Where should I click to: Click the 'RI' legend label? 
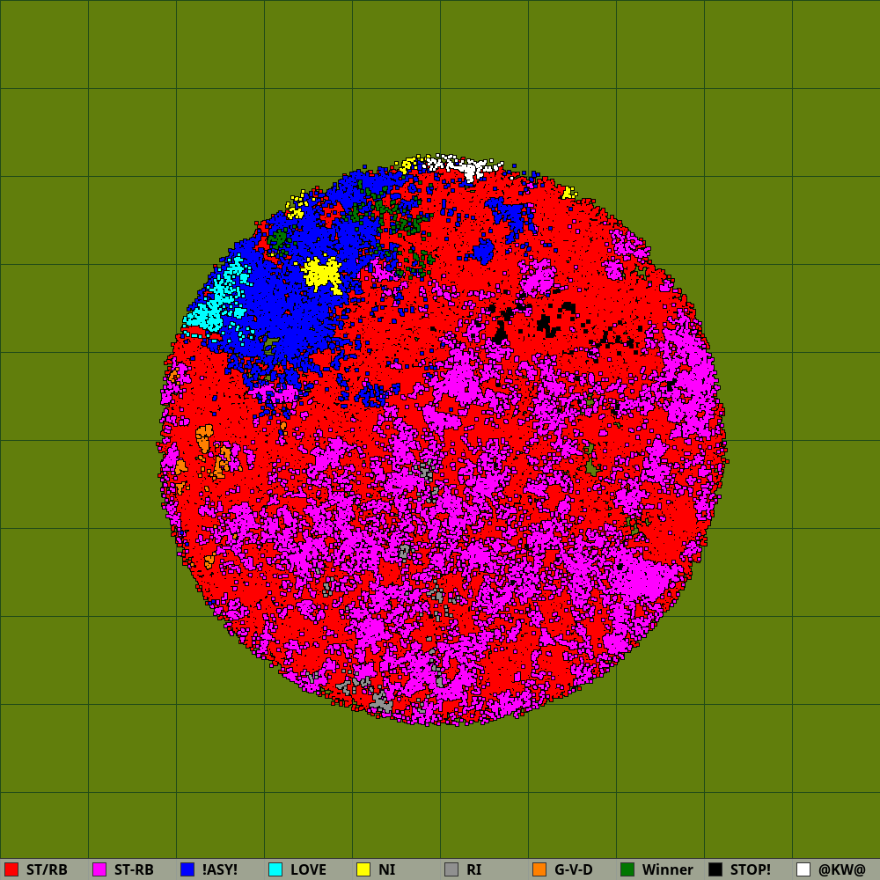pos(473,870)
